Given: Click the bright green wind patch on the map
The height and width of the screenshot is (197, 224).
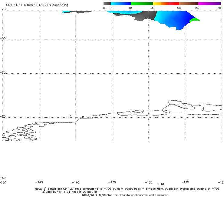Looking at the screenshot, I should point(195,20).
